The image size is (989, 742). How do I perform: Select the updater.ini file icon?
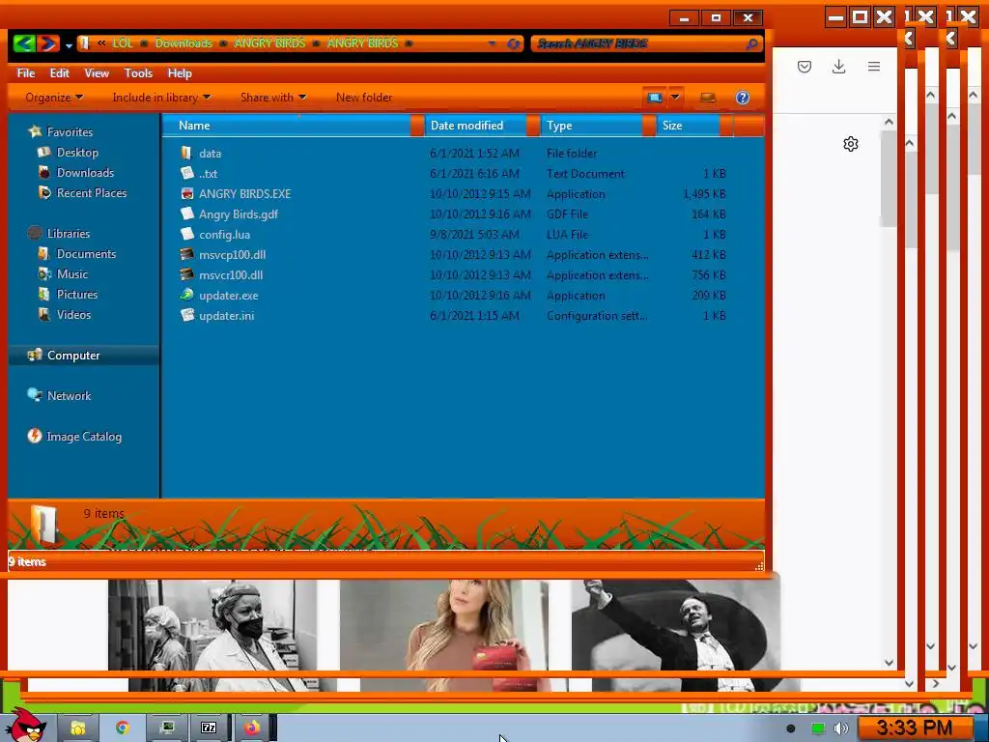click(x=186, y=315)
